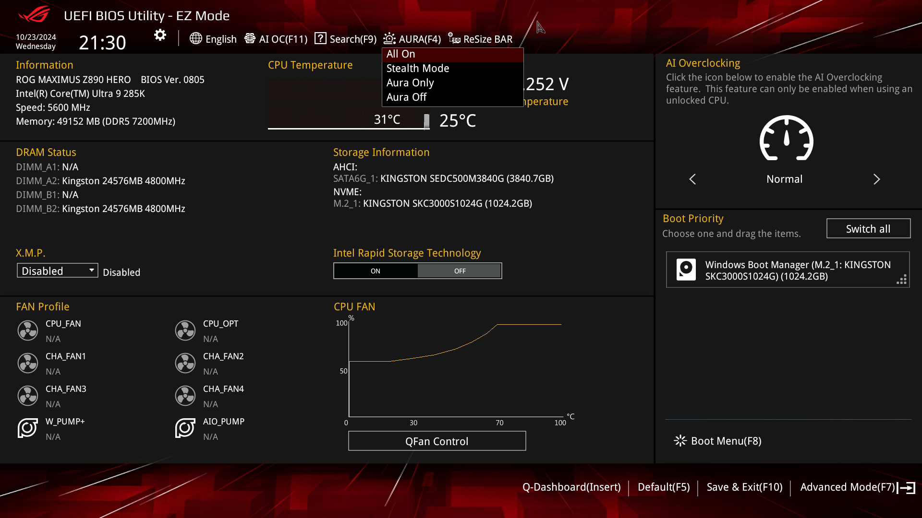Click the CPU_FAN fan icon

(x=28, y=330)
